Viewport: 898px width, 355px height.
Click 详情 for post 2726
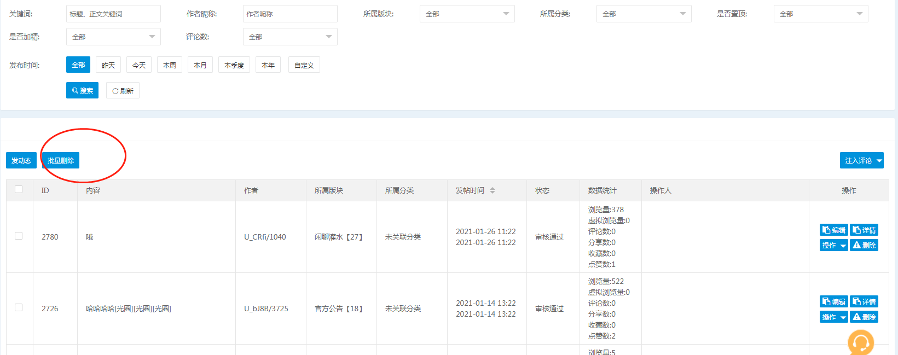coord(864,301)
